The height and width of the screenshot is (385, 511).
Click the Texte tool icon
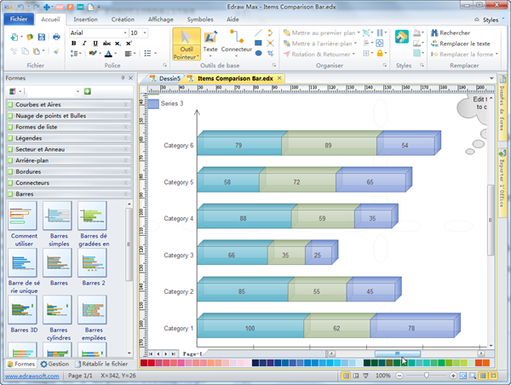[210, 38]
